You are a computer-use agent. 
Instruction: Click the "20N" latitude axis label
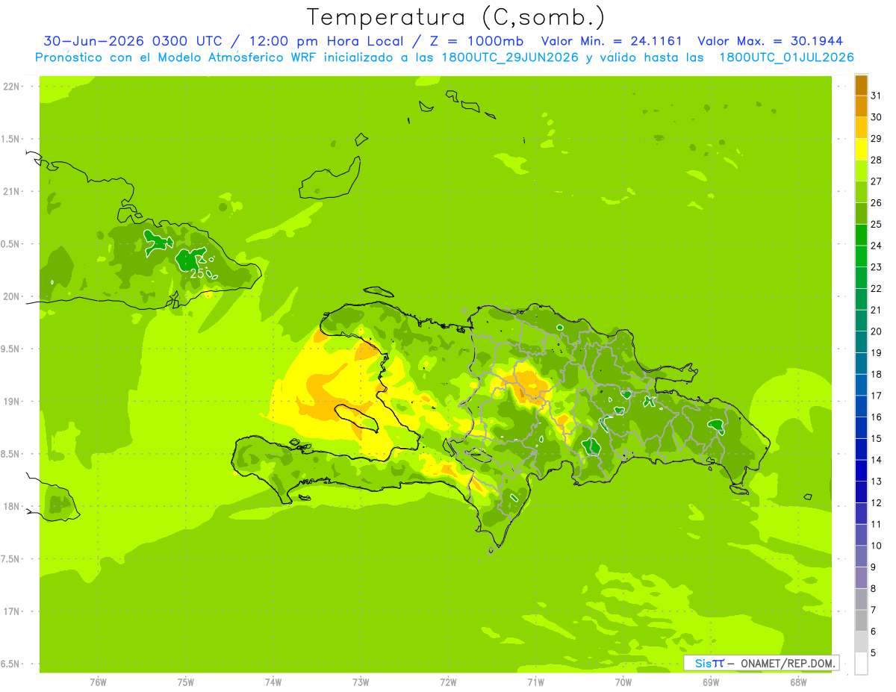13,296
